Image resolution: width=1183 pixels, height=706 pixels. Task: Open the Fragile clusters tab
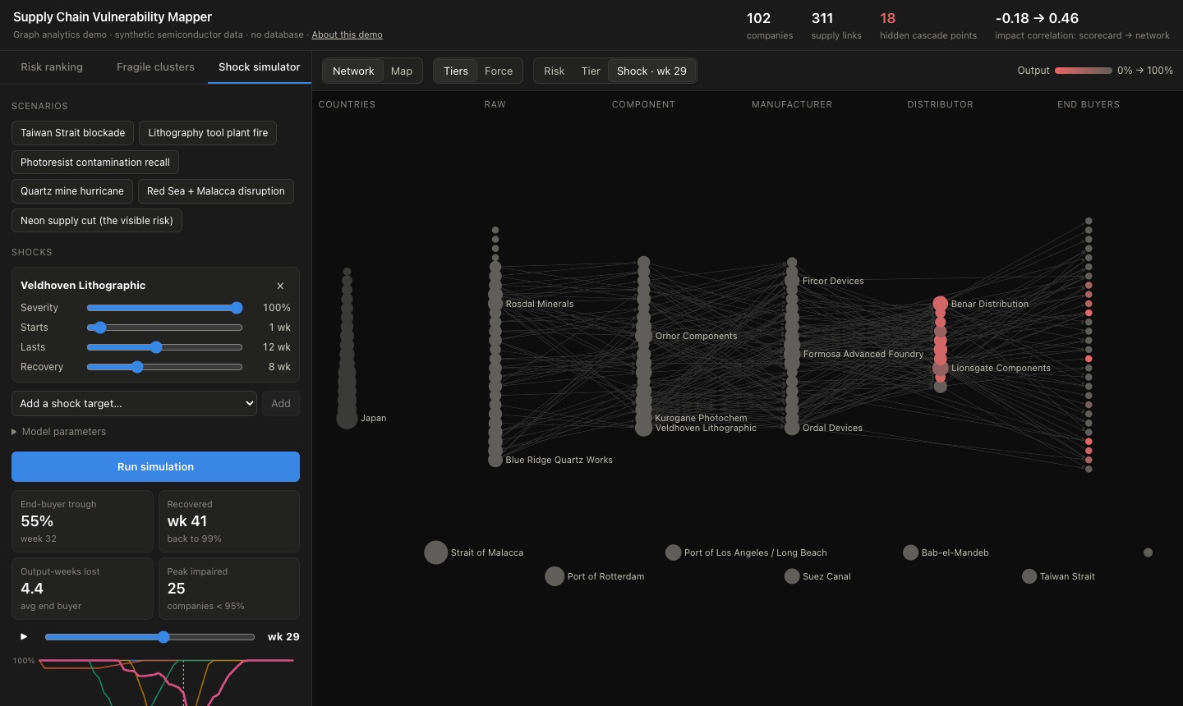tap(155, 67)
